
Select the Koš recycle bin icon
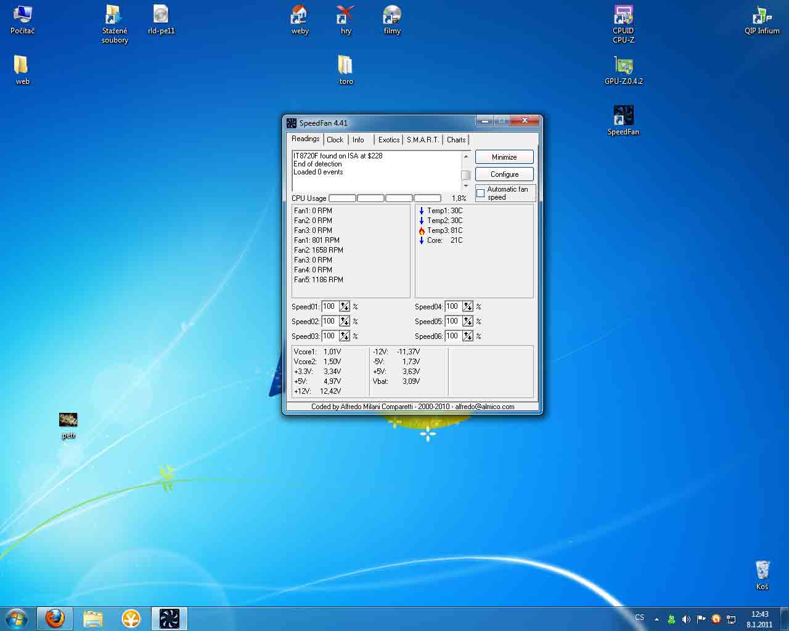[x=762, y=570]
